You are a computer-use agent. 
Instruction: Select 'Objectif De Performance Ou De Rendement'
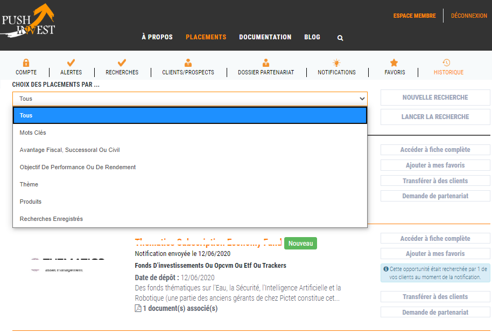tap(78, 167)
